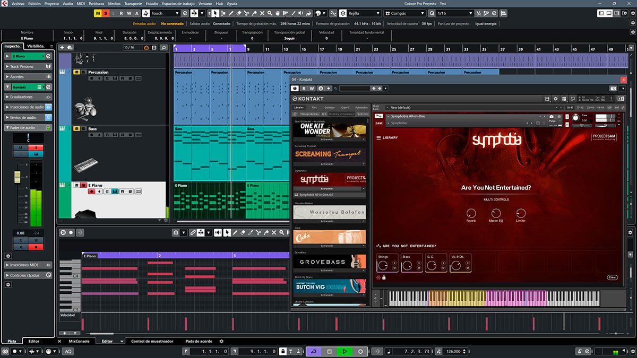Click the Purge button in Kontakt header
The image size is (637, 358).
[x=552, y=121]
